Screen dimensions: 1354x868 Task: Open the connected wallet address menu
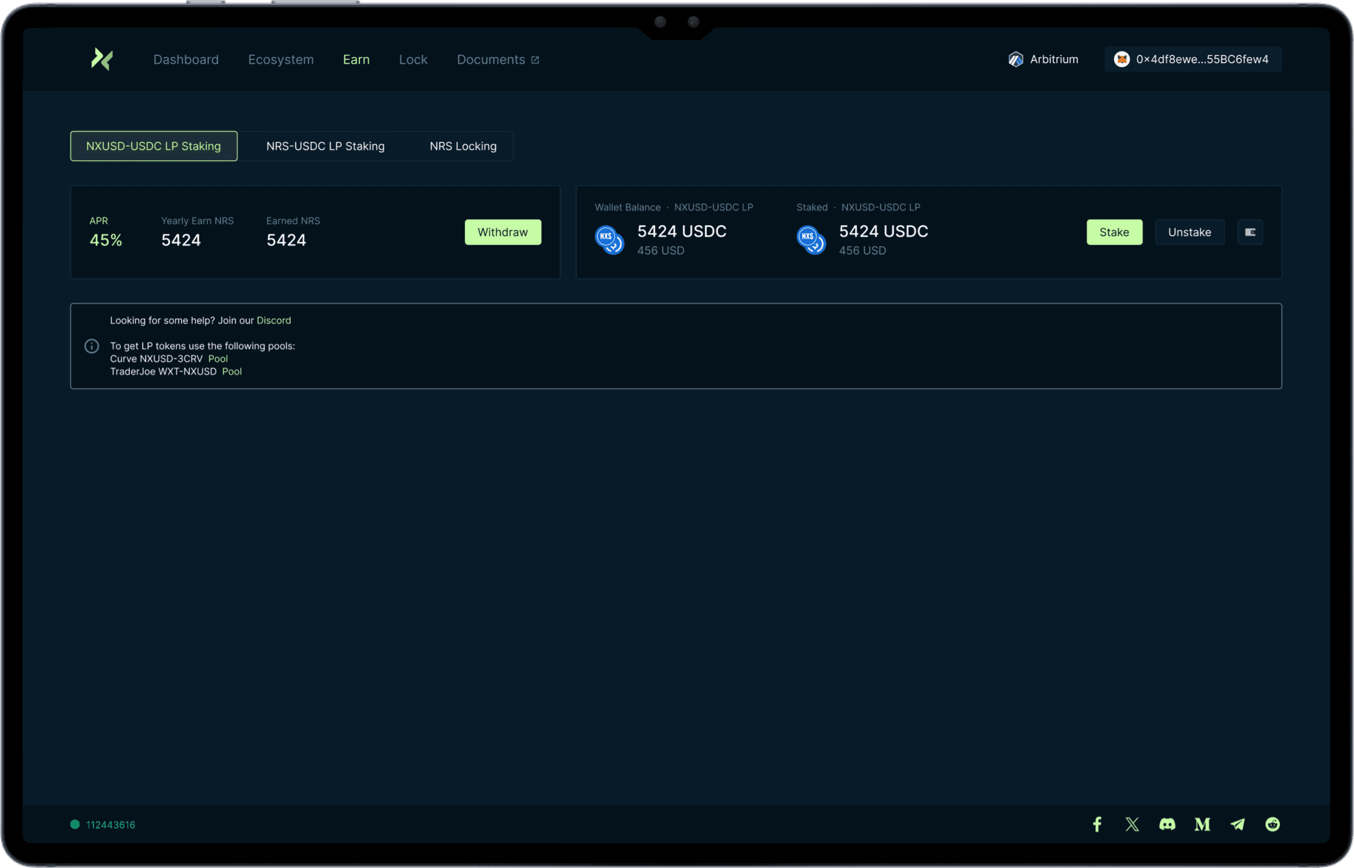[1192, 59]
